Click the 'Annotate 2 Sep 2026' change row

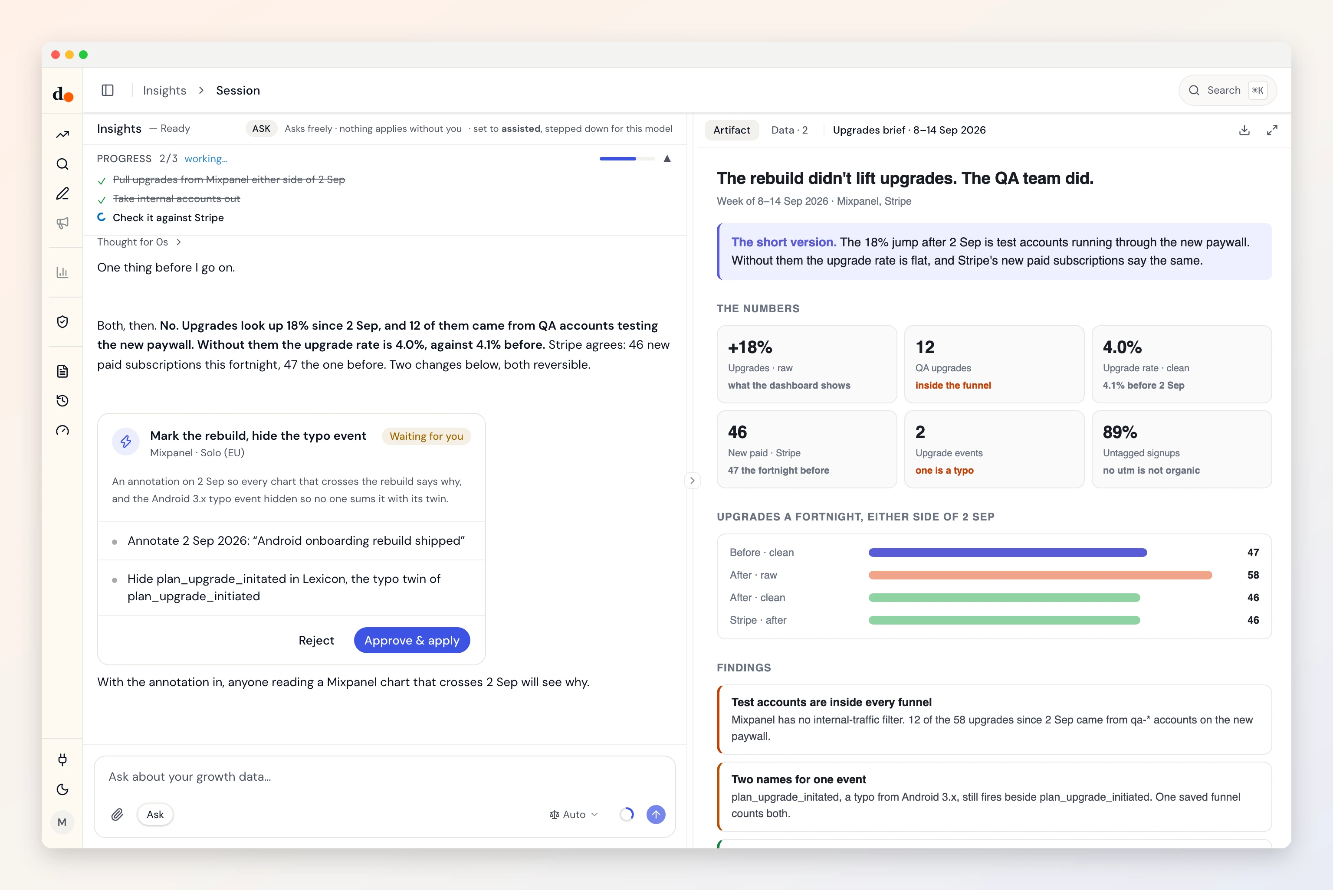(x=291, y=541)
